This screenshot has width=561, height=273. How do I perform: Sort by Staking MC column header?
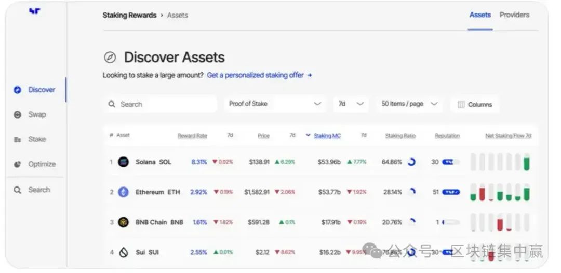point(327,136)
